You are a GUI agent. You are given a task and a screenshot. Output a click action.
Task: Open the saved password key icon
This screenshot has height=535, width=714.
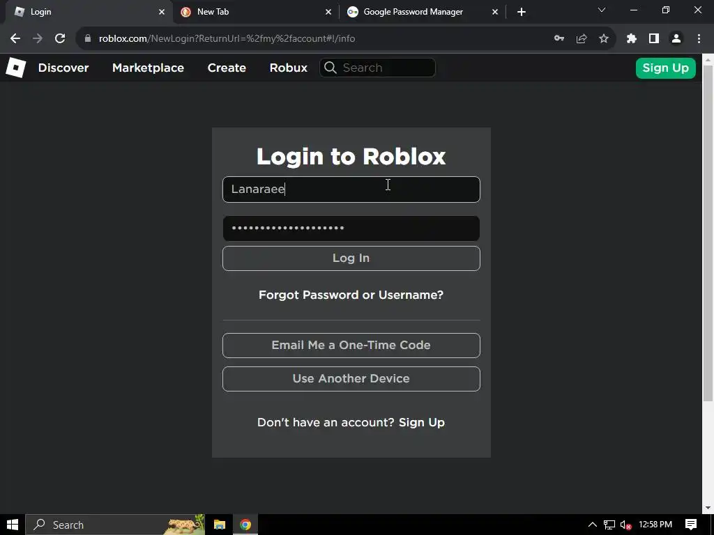coord(559,39)
